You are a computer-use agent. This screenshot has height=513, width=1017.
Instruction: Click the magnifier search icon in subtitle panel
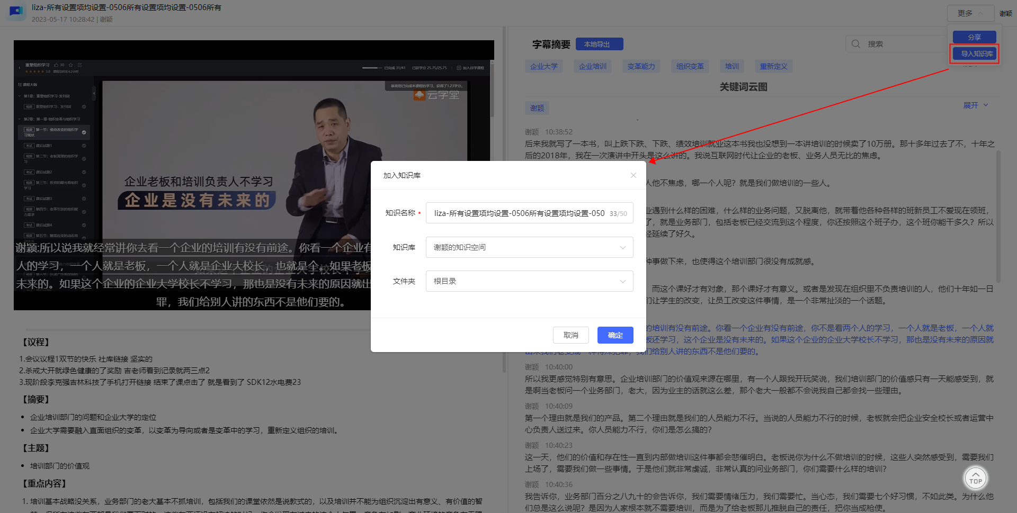[855, 44]
